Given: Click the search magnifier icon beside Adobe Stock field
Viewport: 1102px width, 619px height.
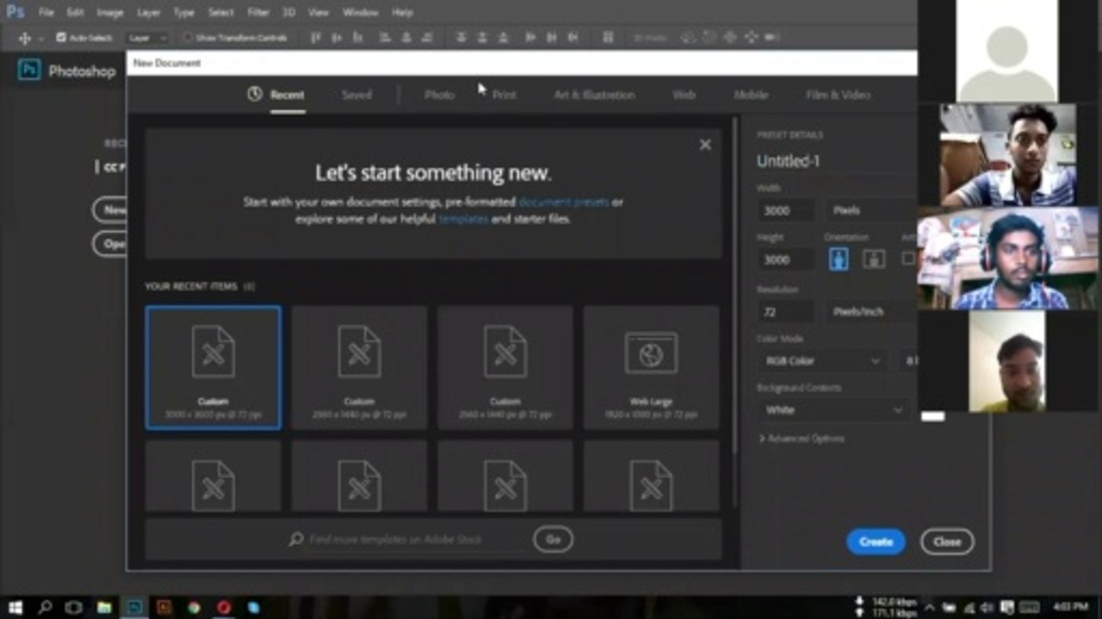Looking at the screenshot, I should pyautogui.click(x=296, y=539).
